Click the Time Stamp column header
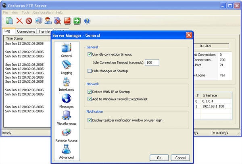The height and width of the screenshot is (164, 242). 26,38
